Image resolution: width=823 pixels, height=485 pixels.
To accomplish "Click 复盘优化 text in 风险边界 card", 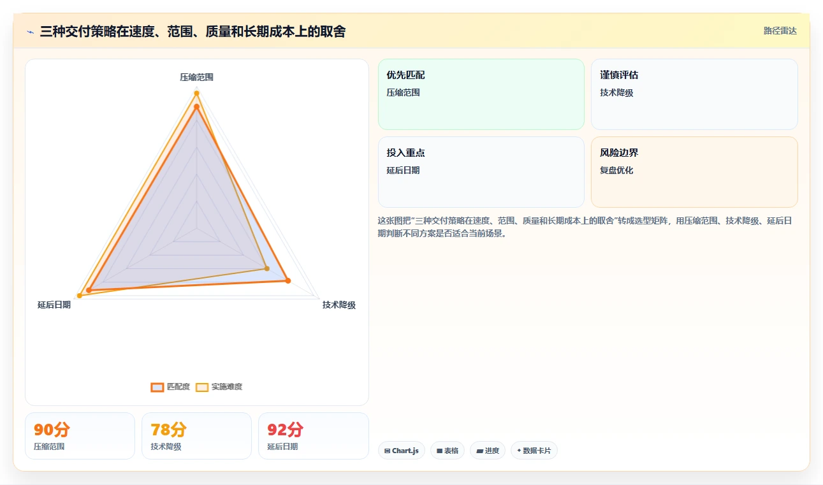I will click(616, 170).
